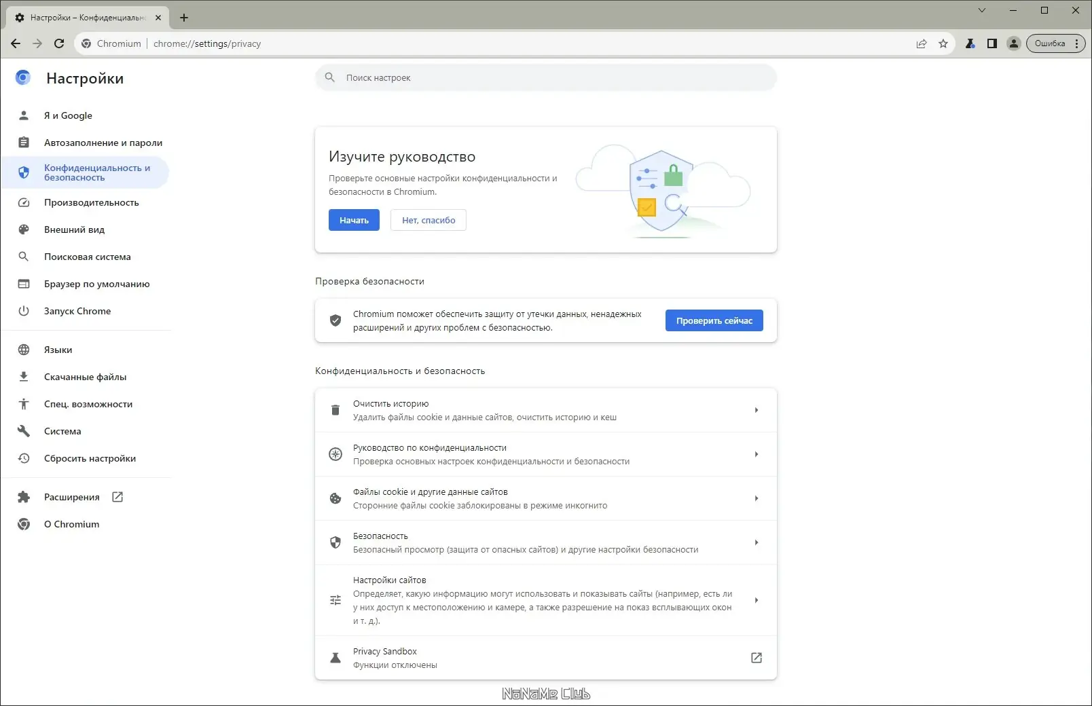Viewport: 1092px width, 706px height.
Task: Open the tab search dropdown arrow
Action: [x=982, y=10]
